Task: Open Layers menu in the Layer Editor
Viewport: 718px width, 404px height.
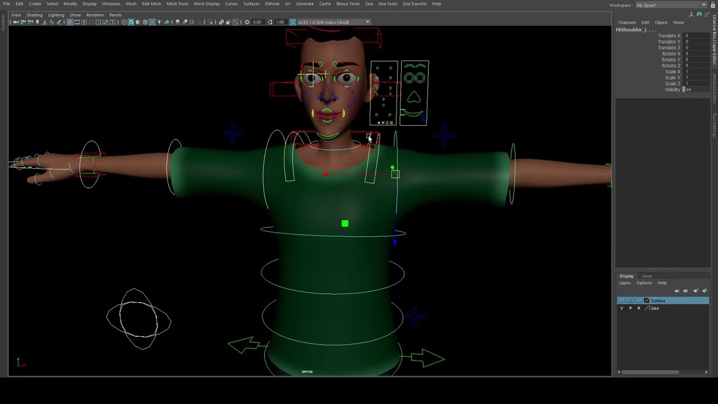Action: tap(625, 283)
